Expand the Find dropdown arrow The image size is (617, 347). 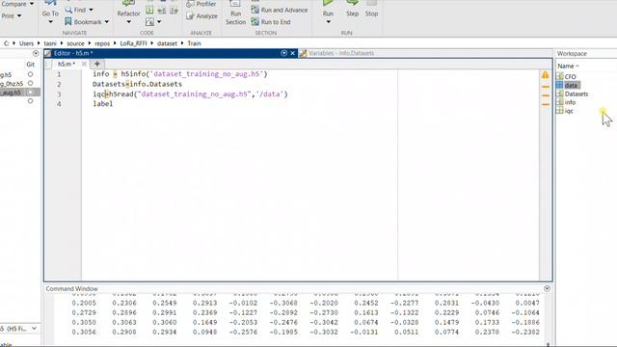91,10
